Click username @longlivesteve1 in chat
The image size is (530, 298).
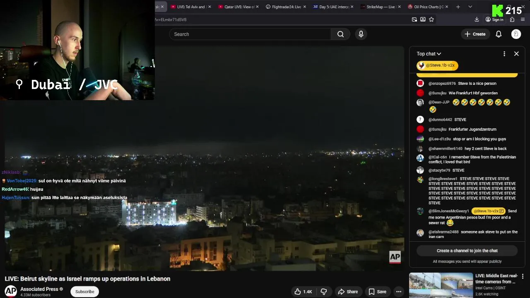pyautogui.click(x=443, y=179)
